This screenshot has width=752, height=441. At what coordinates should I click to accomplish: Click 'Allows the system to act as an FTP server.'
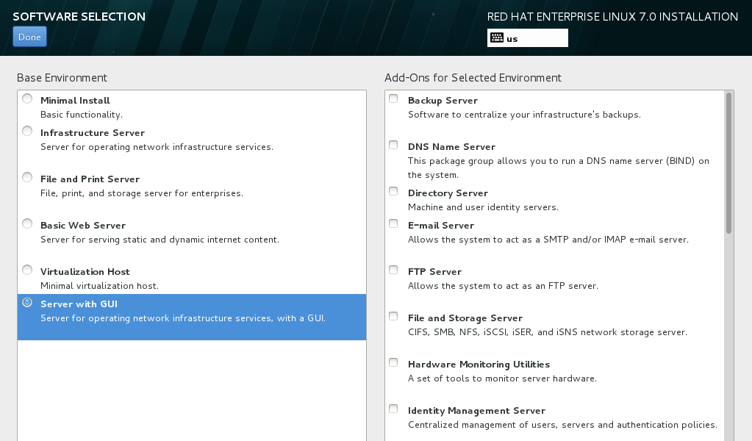503,286
